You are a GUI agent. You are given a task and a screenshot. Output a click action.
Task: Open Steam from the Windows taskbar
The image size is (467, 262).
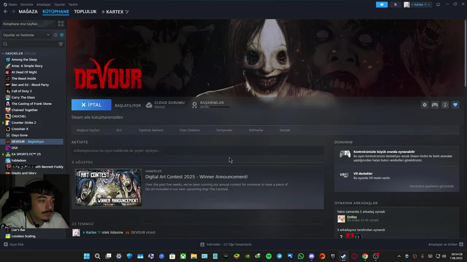click(x=343, y=256)
